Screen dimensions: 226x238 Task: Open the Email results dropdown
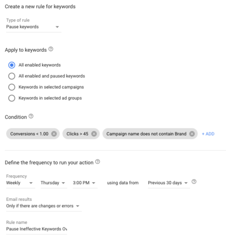coord(44,206)
